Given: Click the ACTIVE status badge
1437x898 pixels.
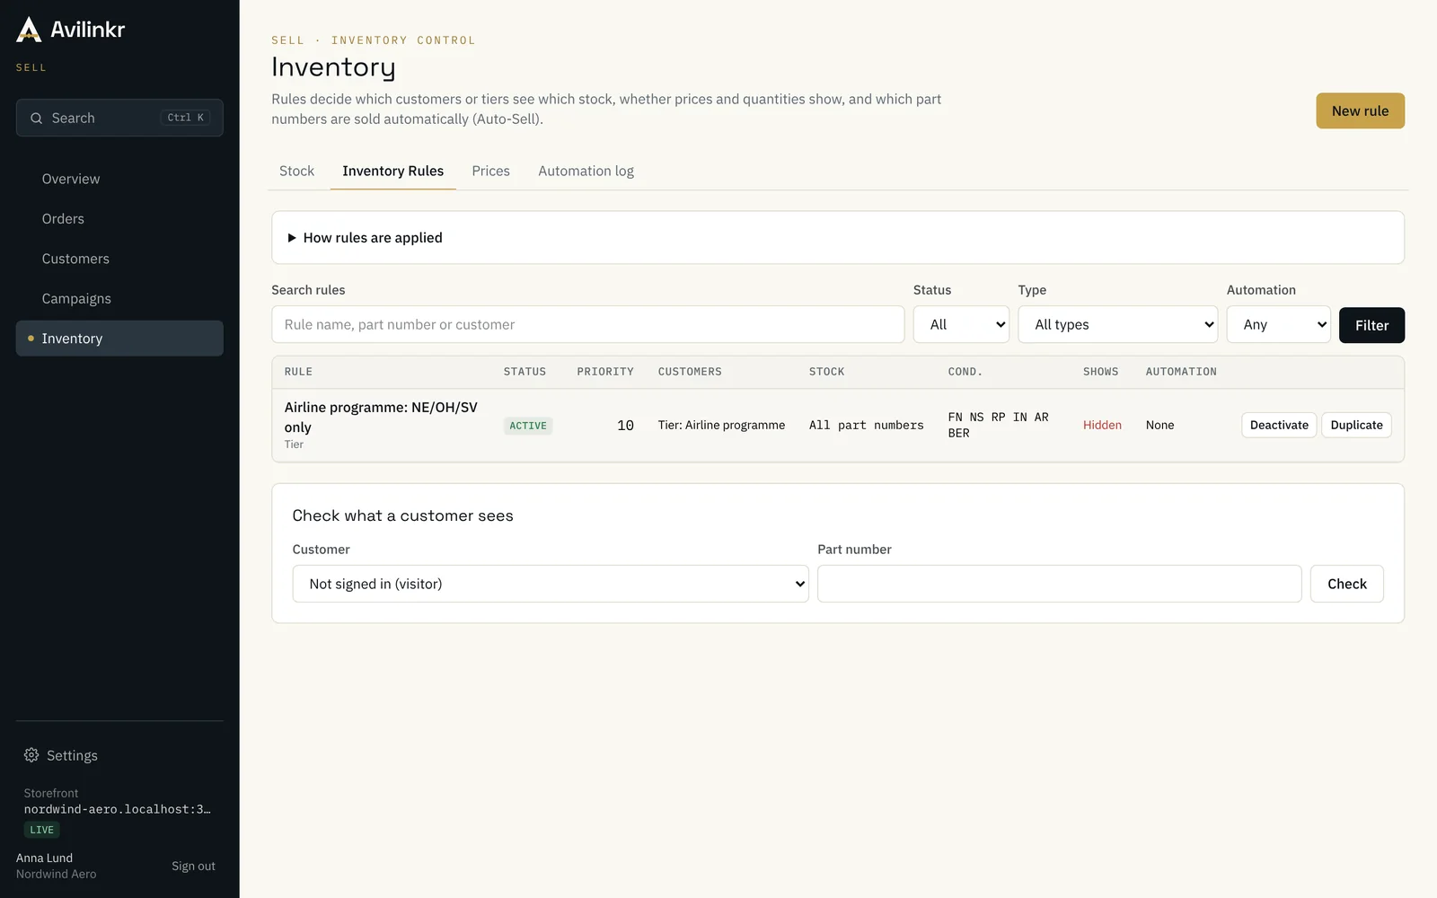Looking at the screenshot, I should click(x=528, y=426).
